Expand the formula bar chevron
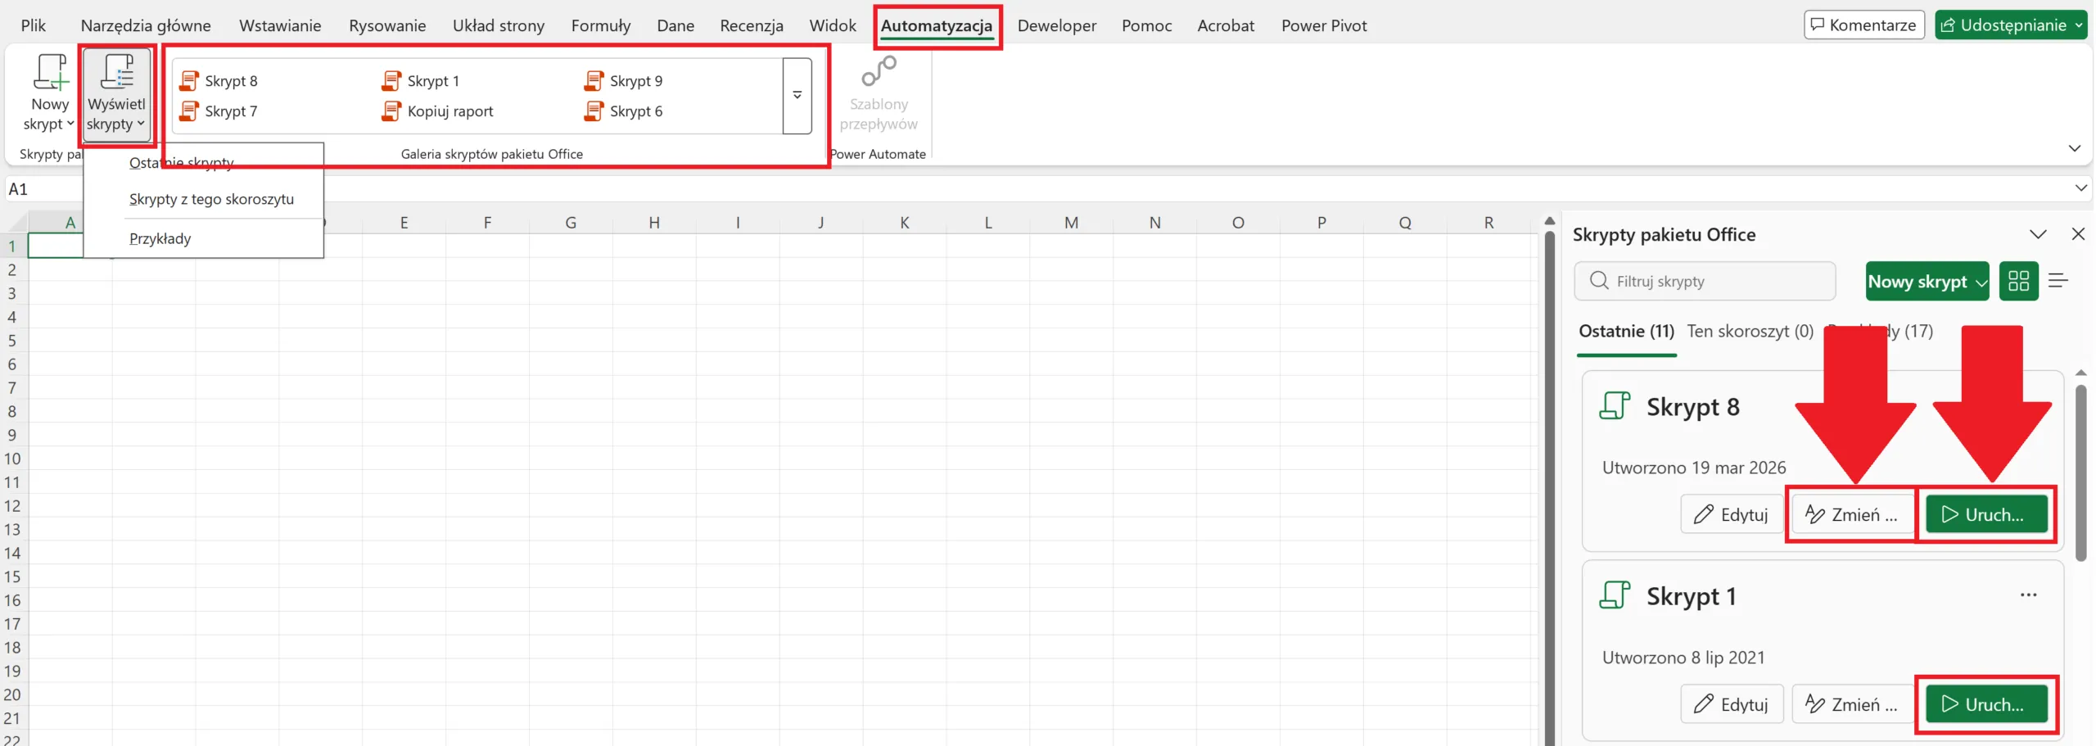Viewport: 2096px width, 746px height. click(2080, 188)
